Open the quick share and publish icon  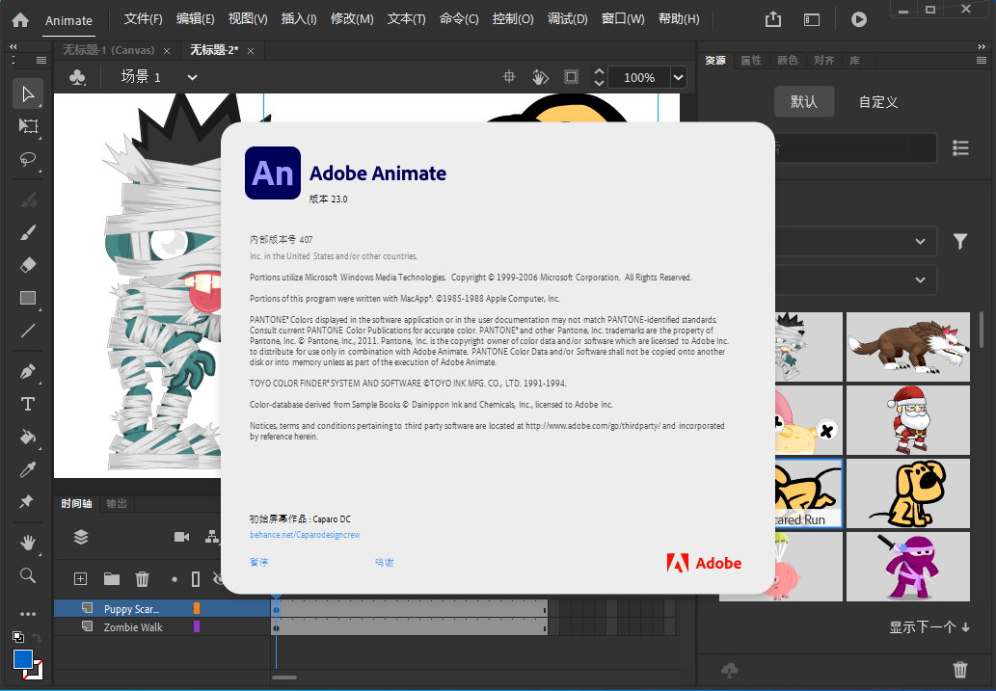(x=773, y=19)
